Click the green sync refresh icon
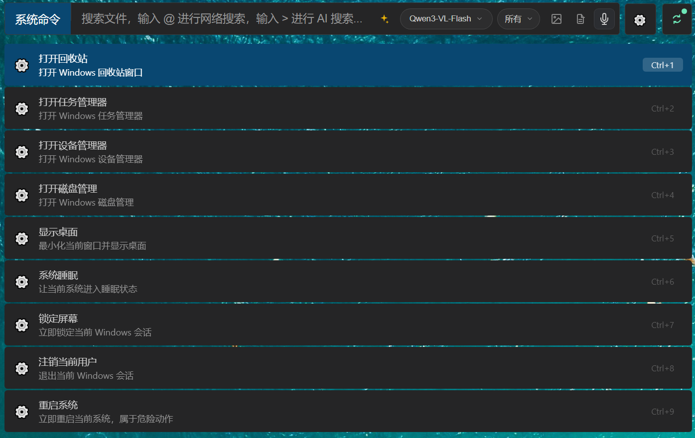This screenshot has width=695, height=438. [x=677, y=19]
